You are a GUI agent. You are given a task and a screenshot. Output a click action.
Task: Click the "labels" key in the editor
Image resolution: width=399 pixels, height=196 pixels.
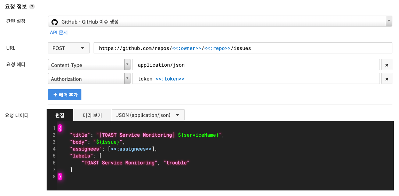(81, 156)
